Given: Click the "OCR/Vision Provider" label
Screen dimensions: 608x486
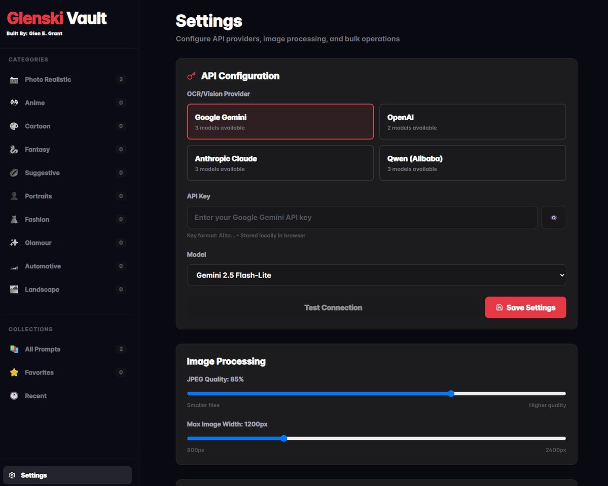Looking at the screenshot, I should [x=219, y=94].
